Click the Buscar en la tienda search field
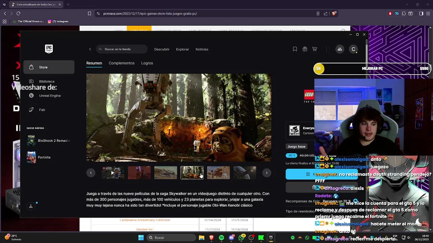Screen dimensions: 433x243 122,49
